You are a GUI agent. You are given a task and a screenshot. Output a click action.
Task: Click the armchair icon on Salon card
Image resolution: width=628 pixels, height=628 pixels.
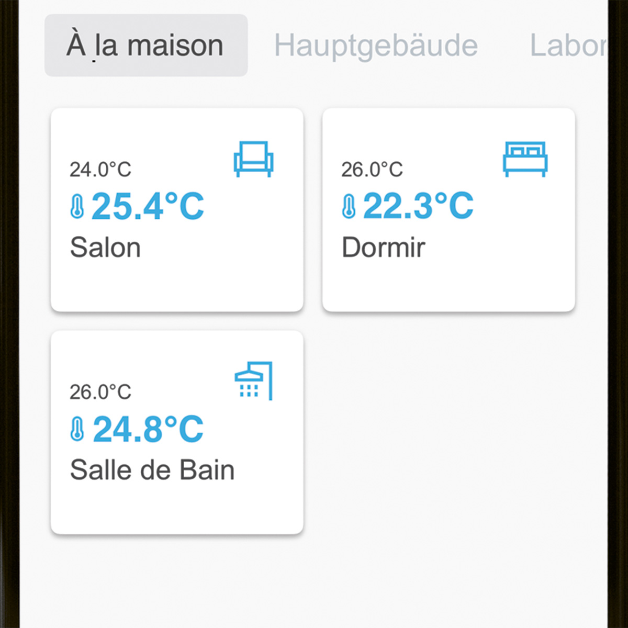(x=253, y=159)
